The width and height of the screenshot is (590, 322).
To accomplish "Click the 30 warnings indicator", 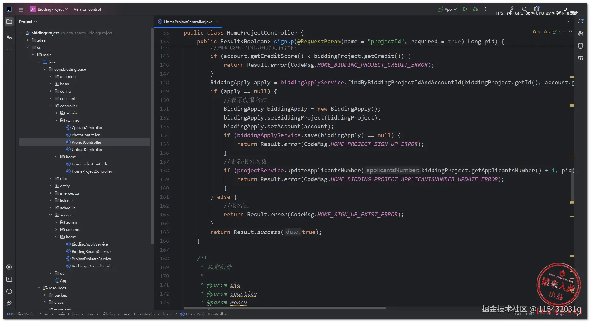I will coord(537,32).
